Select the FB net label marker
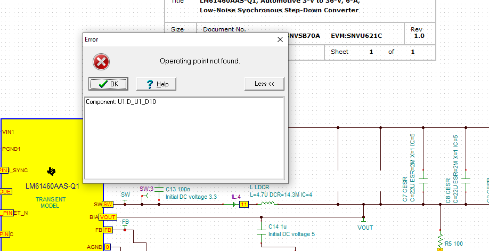 (125, 227)
